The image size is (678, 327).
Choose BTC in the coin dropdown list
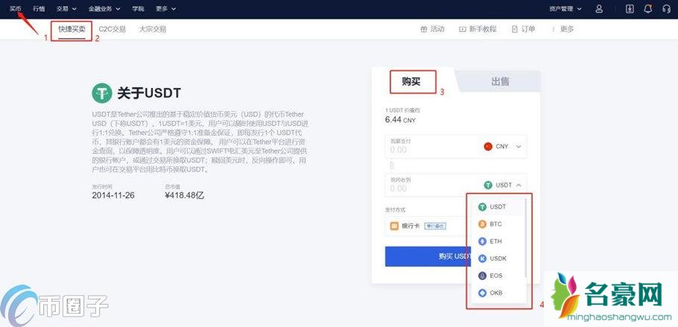[495, 223]
